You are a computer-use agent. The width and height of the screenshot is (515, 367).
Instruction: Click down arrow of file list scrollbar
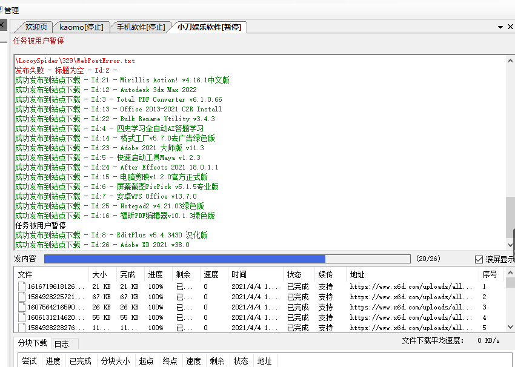click(510, 327)
